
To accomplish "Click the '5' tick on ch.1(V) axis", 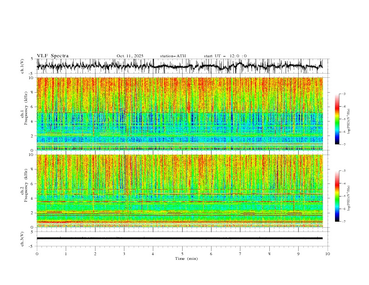I will (x=32, y=59).
